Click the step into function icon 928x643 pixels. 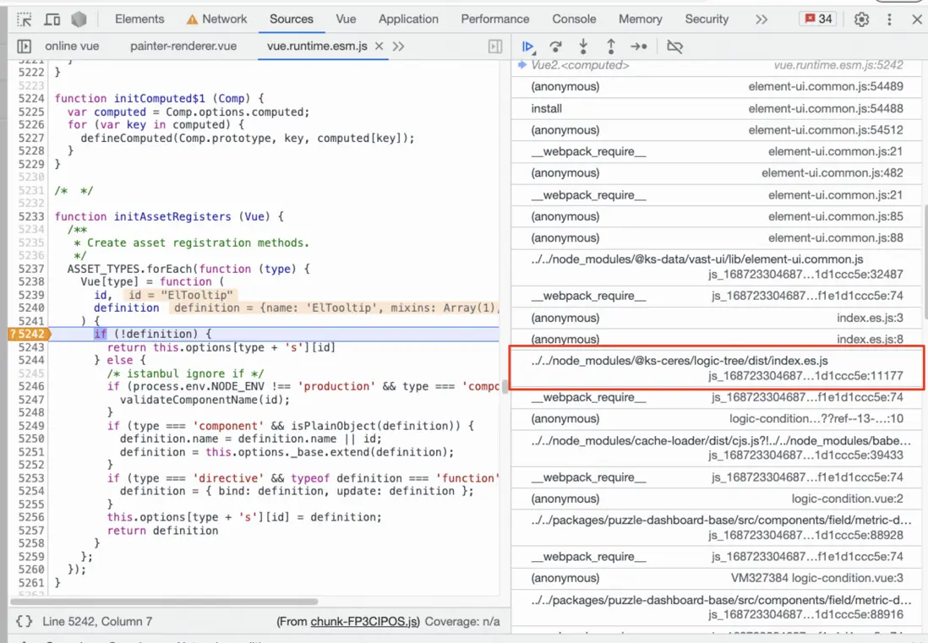[x=583, y=46]
